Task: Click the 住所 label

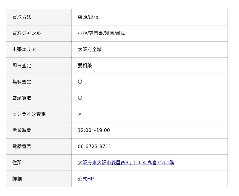Action: coord(17,162)
